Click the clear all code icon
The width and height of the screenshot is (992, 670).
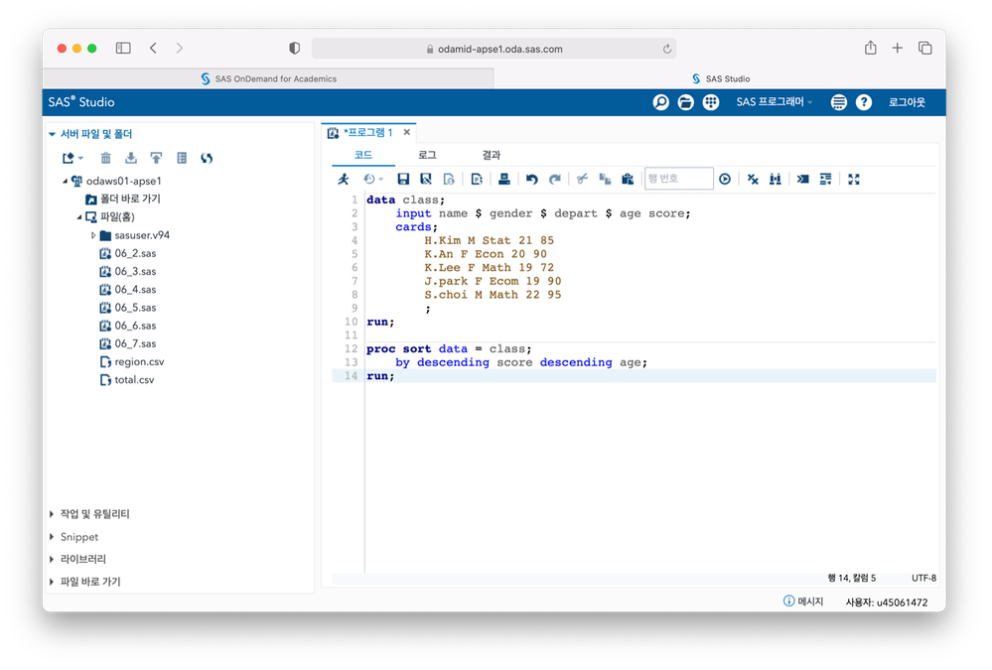coord(753,179)
